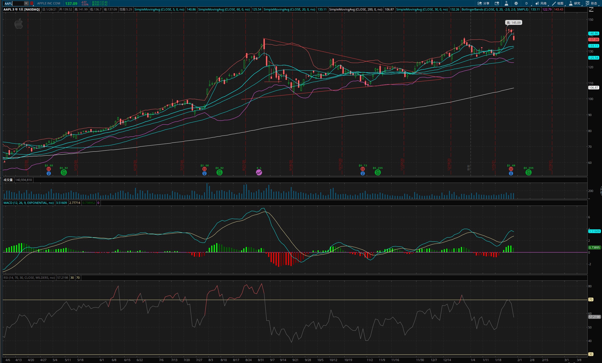Click MACD value 3.51609 in header
Screen dimensions: 602x363
click(62, 203)
